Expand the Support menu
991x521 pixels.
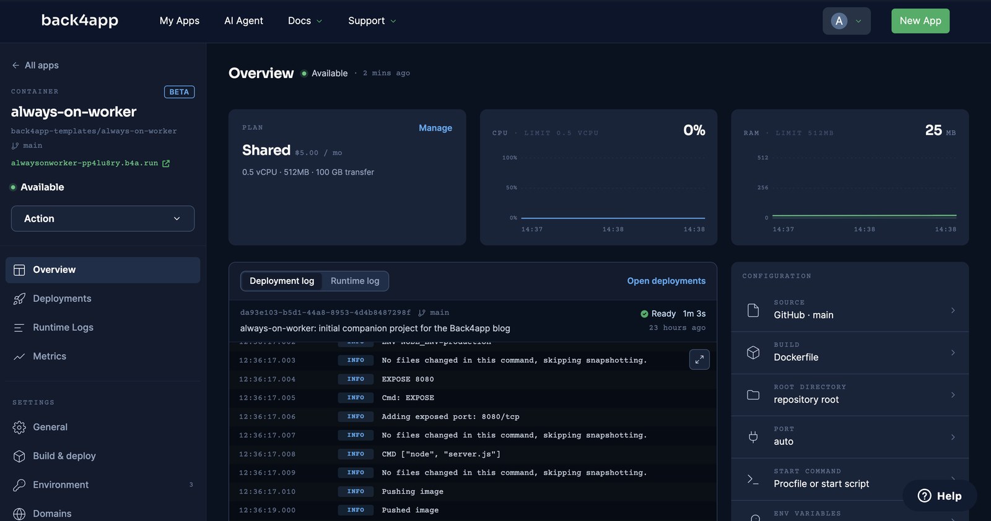(372, 21)
